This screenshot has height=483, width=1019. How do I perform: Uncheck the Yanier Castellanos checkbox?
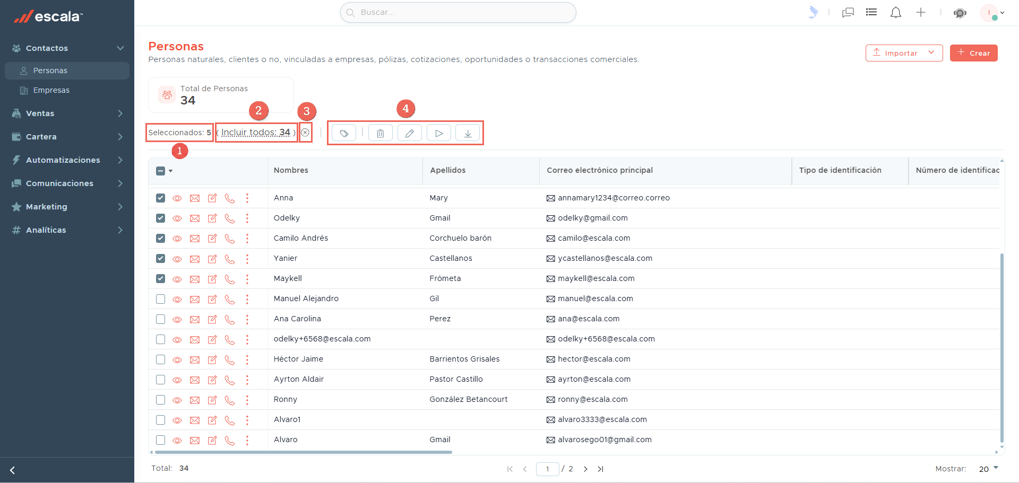point(161,258)
